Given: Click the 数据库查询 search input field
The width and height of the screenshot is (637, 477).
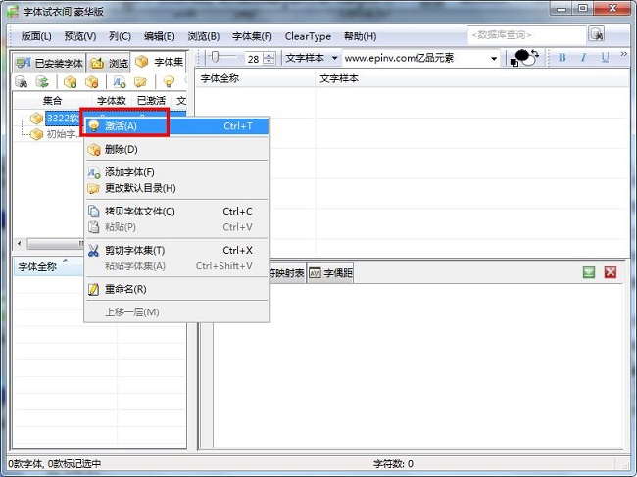Looking at the screenshot, I should 525,35.
